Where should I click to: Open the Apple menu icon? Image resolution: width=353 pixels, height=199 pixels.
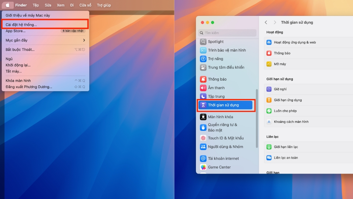click(7, 5)
